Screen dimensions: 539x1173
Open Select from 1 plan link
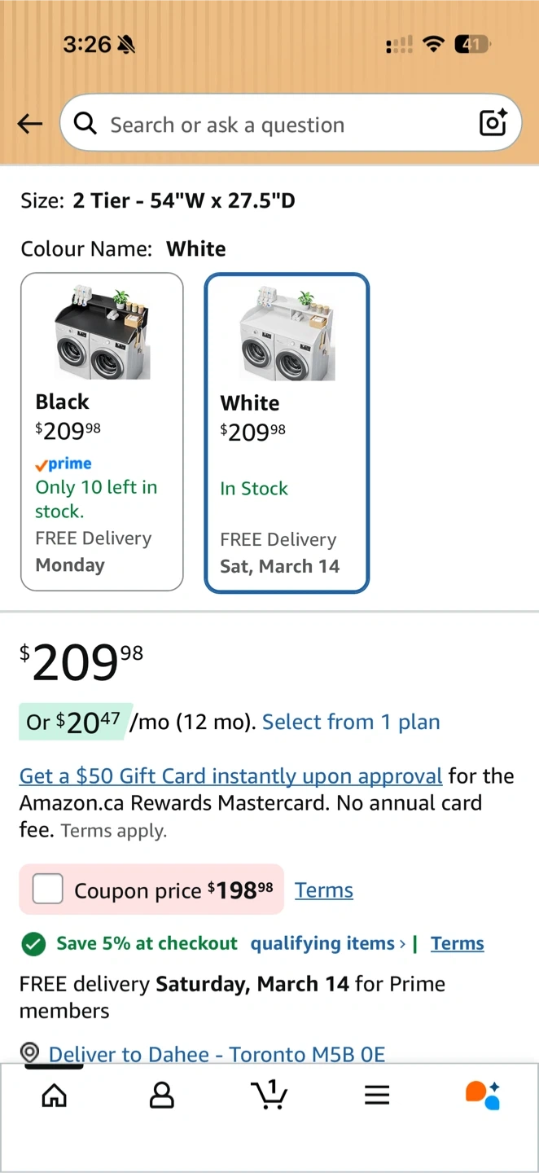click(x=351, y=722)
